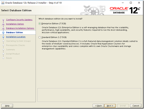Click the Database Edition current step bullet

pos(3,32)
